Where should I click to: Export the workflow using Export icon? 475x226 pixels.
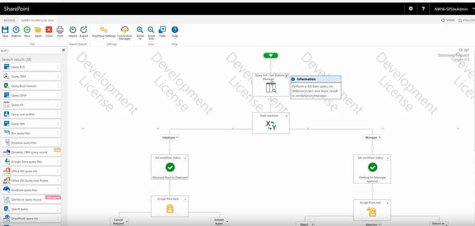point(84,30)
